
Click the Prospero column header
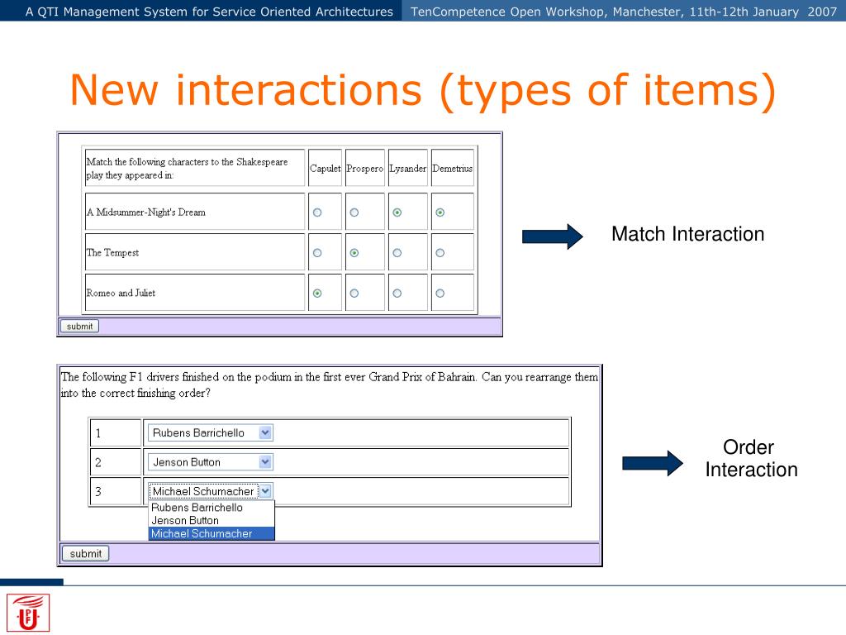point(364,169)
